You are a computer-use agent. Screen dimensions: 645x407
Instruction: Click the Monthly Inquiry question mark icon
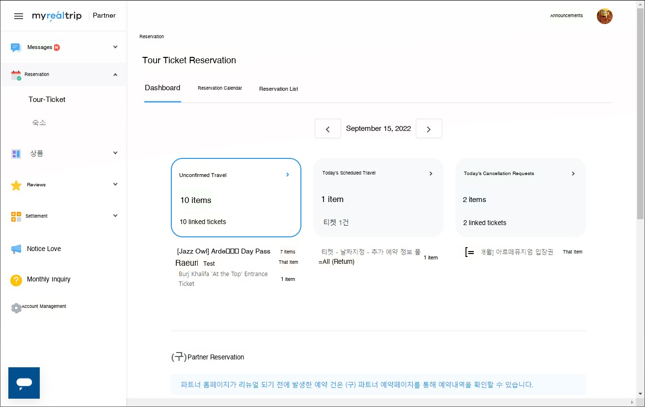pos(16,280)
